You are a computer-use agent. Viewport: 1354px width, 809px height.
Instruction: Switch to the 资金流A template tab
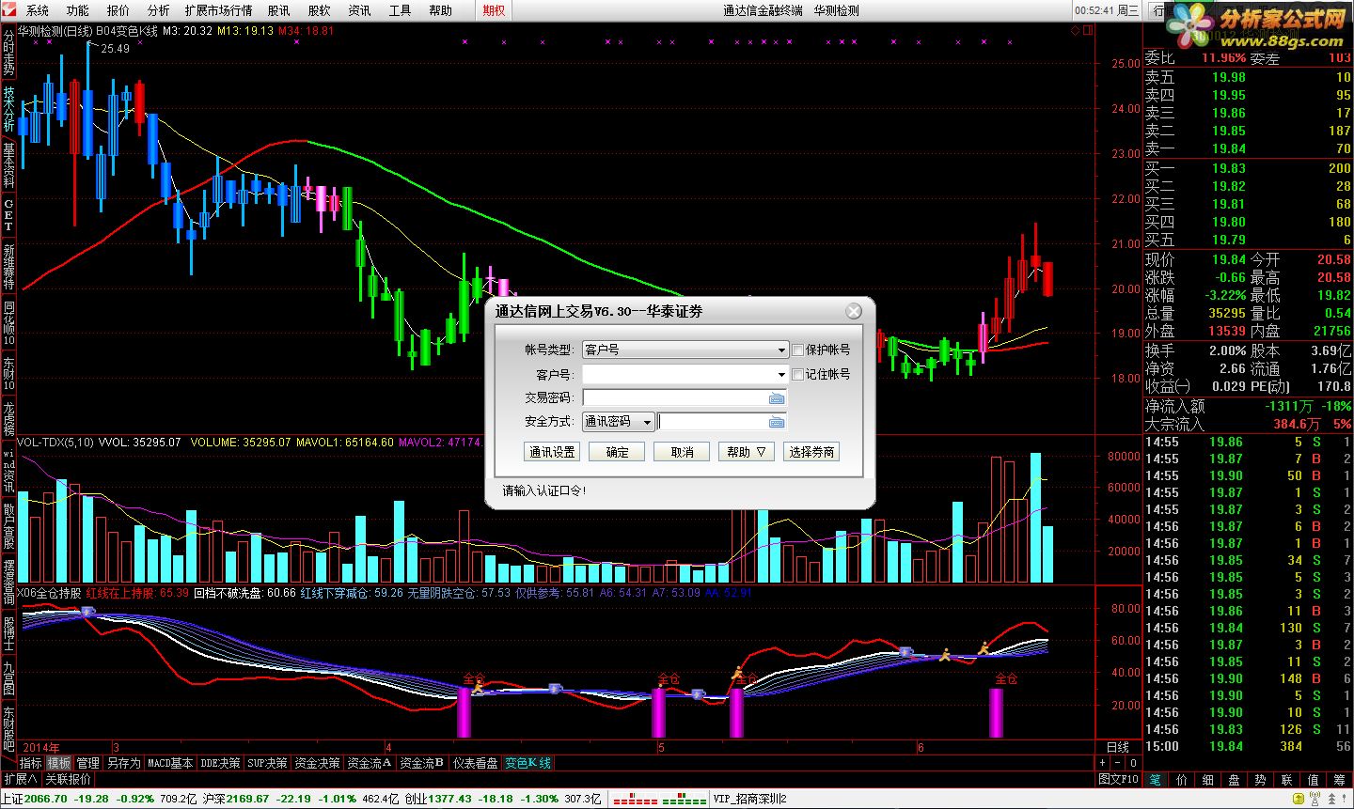tap(370, 763)
